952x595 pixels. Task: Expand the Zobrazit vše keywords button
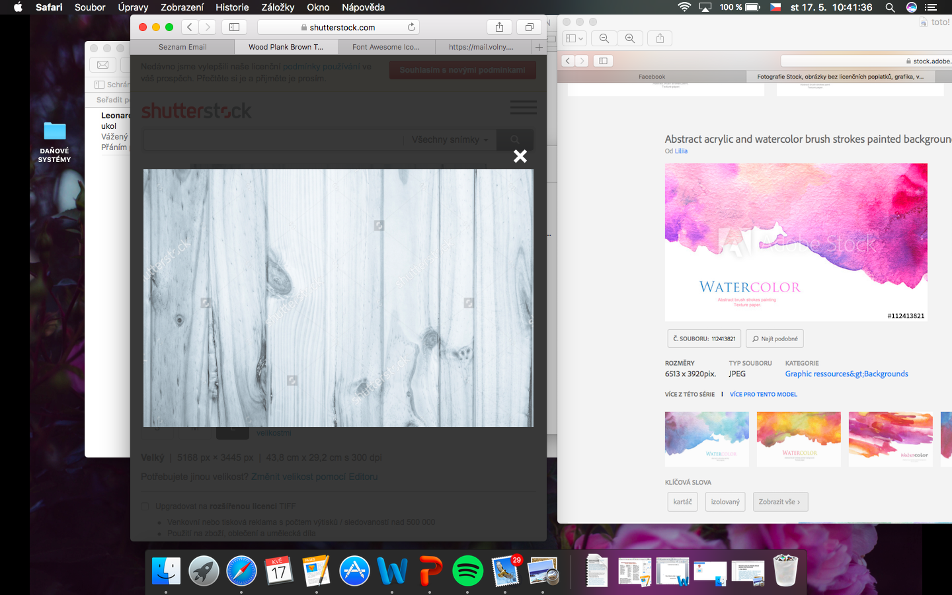[780, 502]
